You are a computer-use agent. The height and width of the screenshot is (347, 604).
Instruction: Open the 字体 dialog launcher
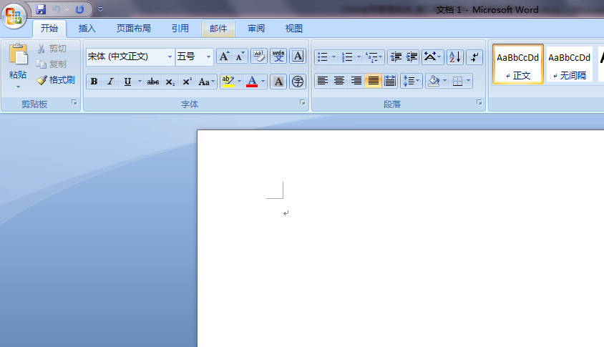(303, 102)
